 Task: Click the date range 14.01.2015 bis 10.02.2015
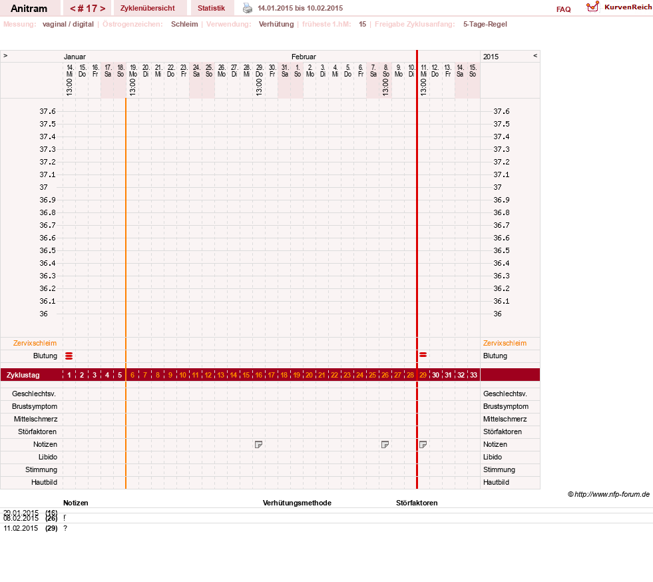(300, 8)
